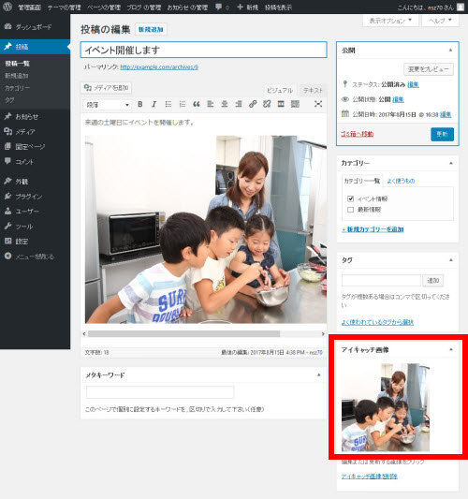Insert a blockquote using the quote icon
Image resolution: width=468 pixels, height=499 pixels.
click(197, 104)
